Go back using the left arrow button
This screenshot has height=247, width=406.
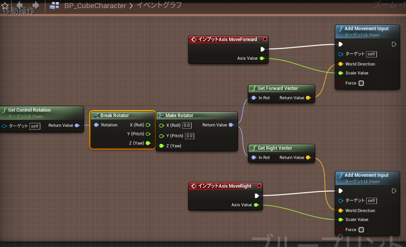[20, 5]
